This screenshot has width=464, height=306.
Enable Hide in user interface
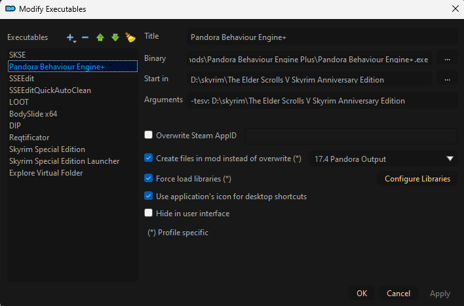(148, 213)
